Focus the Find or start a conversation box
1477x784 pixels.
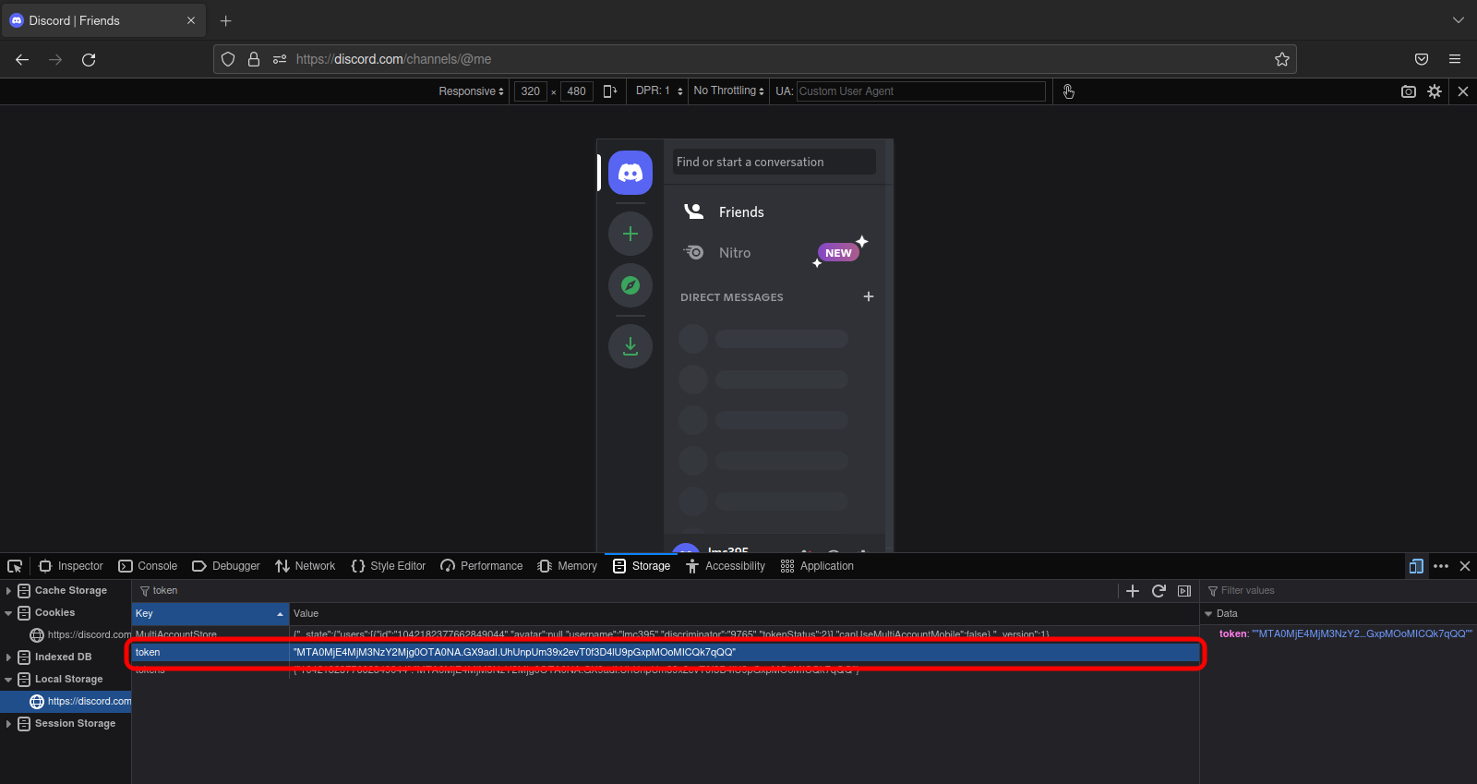774,162
